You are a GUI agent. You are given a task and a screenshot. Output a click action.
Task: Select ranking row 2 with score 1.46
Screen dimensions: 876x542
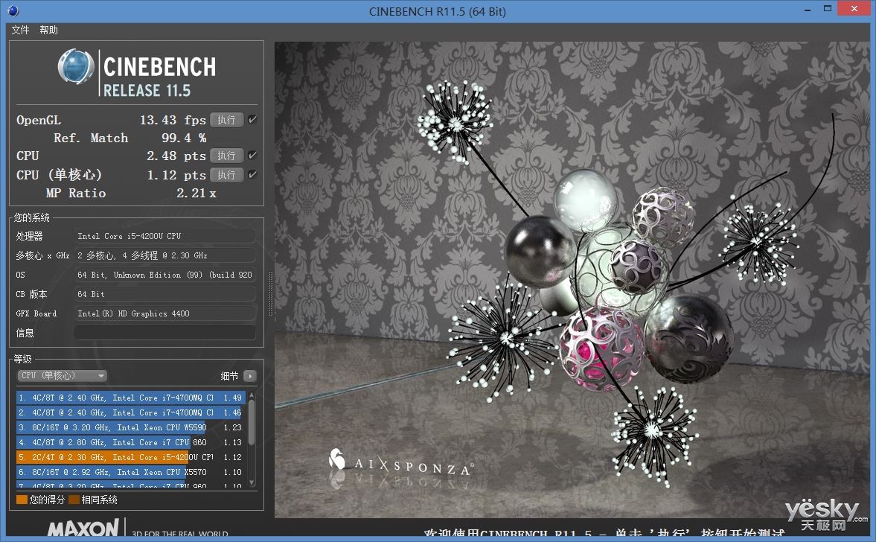click(131, 412)
